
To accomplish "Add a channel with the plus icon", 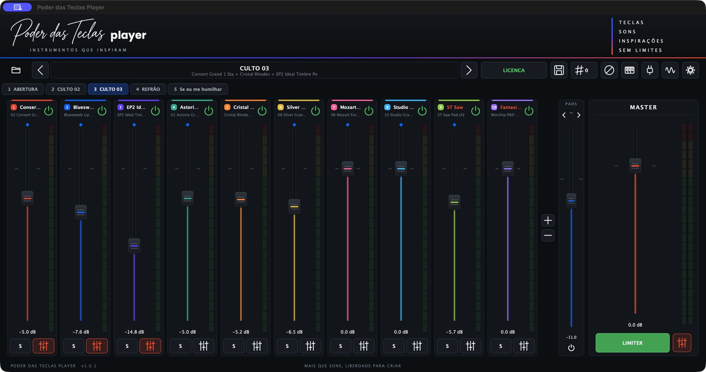I will [548, 220].
